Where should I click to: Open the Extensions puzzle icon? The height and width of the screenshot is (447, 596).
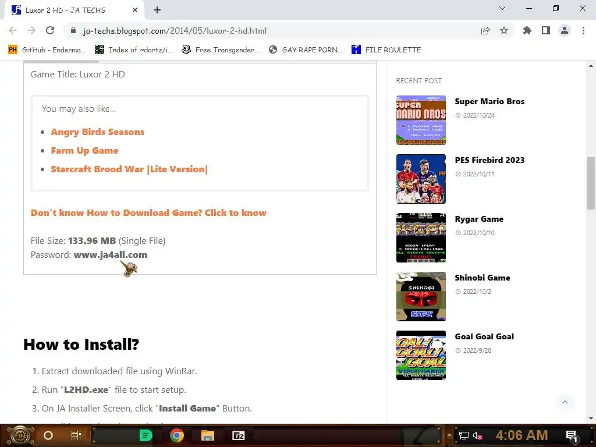pyautogui.click(x=527, y=30)
